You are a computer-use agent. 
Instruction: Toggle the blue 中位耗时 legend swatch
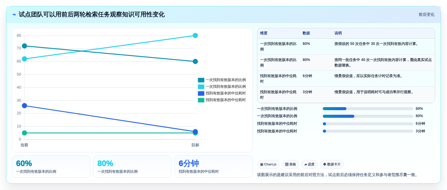201,93
